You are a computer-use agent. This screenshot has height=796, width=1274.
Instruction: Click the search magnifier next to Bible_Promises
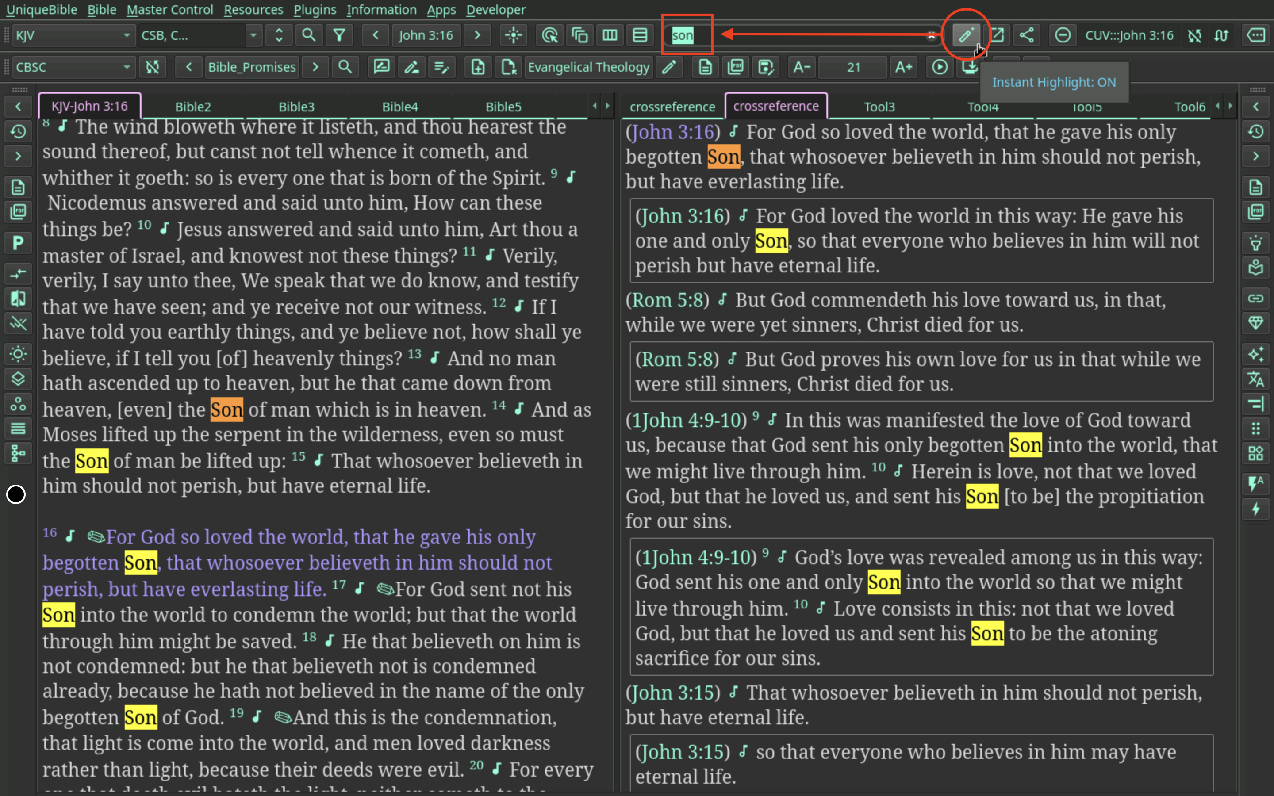(x=345, y=67)
